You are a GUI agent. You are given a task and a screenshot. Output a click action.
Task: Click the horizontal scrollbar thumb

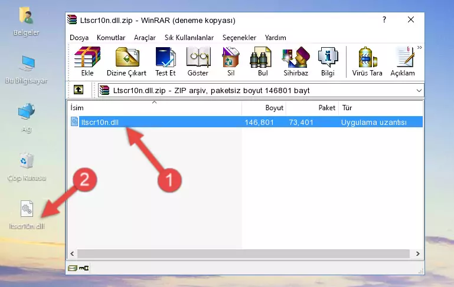click(x=243, y=254)
